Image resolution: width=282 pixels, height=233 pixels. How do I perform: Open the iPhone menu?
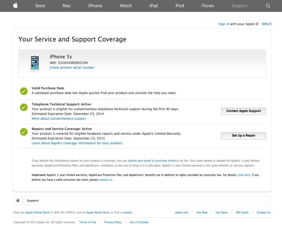pyautogui.click(x=95, y=6)
